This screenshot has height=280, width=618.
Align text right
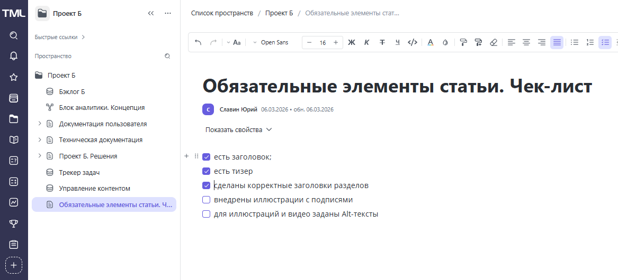pos(542,42)
